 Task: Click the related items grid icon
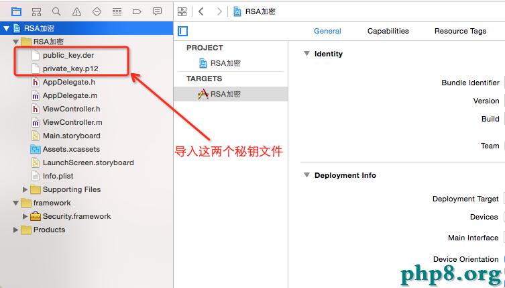[x=182, y=12]
